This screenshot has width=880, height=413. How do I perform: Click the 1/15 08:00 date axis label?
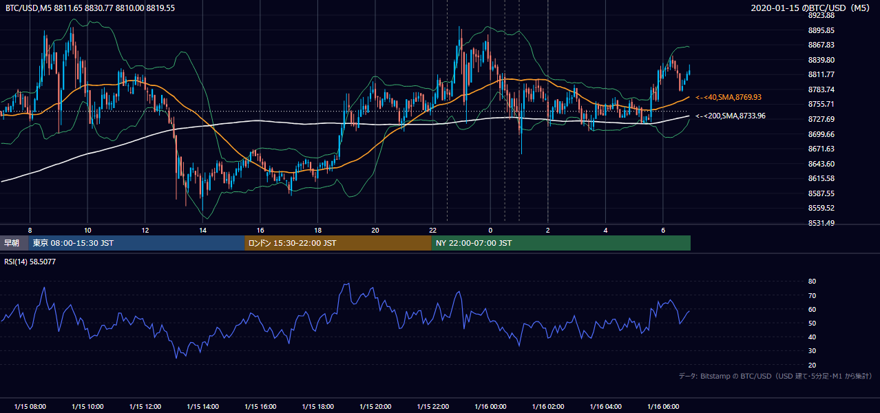coord(30,406)
